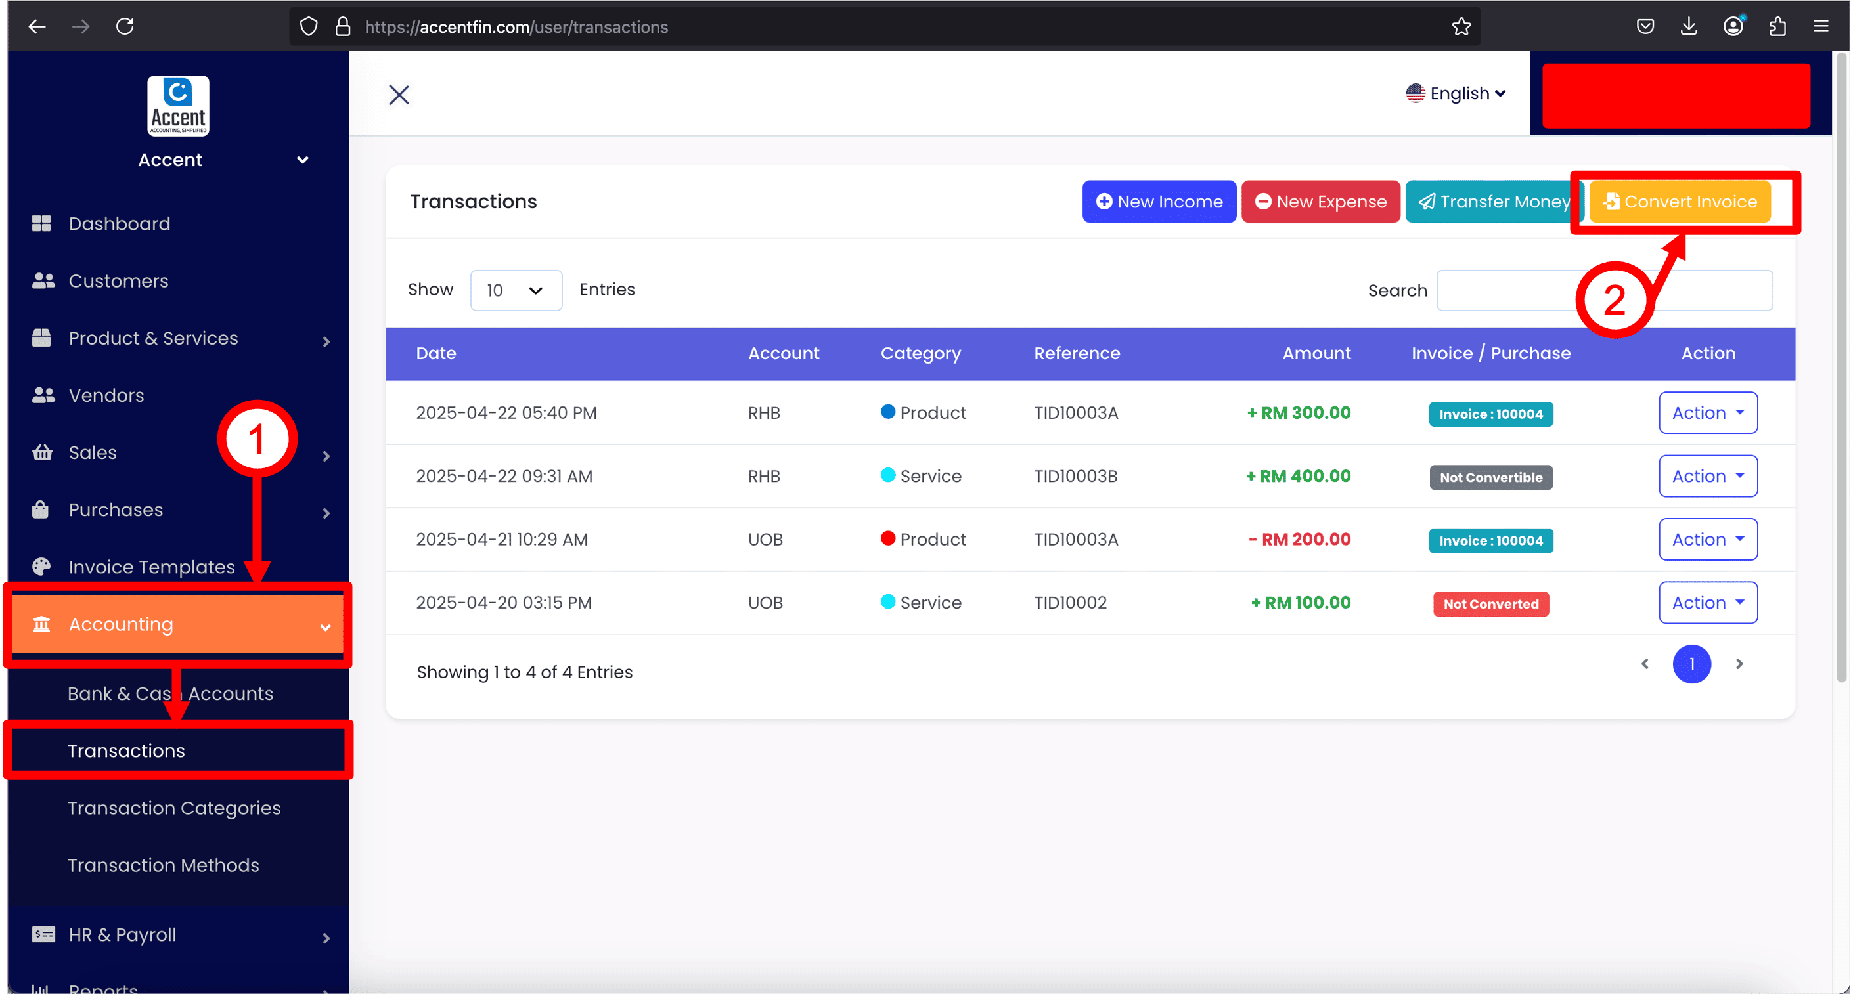Click the Accent company logo

point(178,106)
